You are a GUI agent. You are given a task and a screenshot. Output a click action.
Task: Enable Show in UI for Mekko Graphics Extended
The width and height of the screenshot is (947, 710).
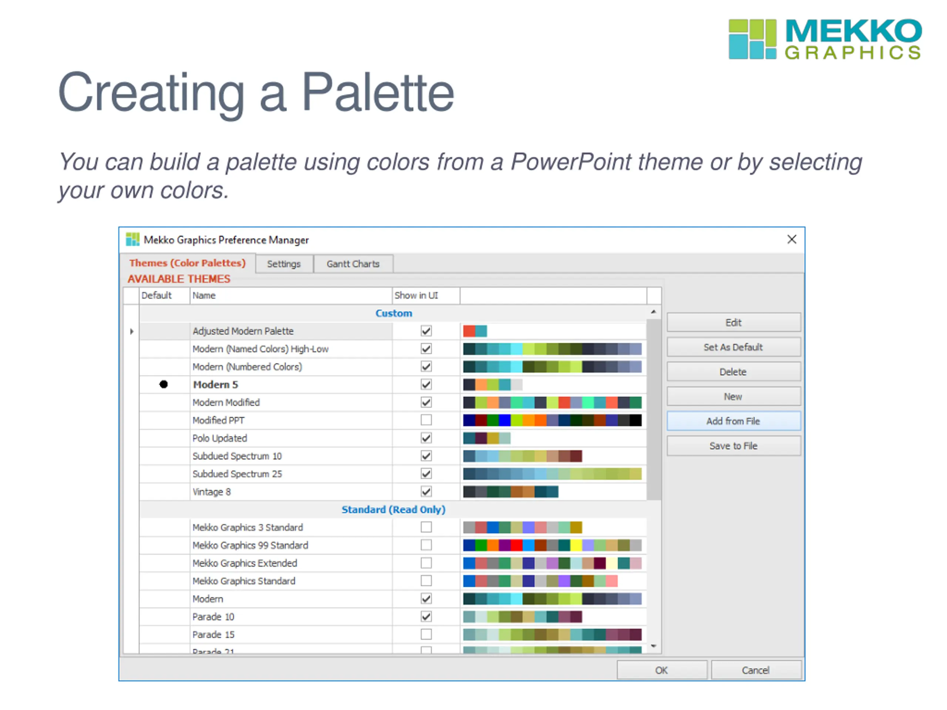click(x=426, y=563)
